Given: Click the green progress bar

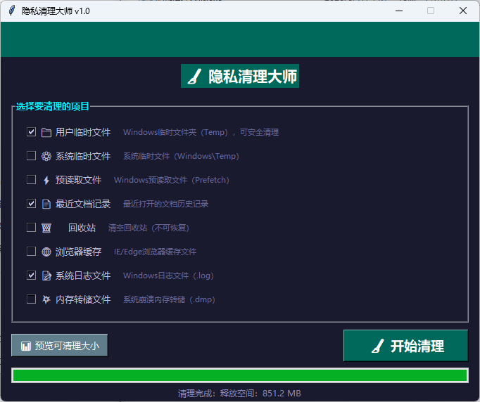Looking at the screenshot, I should (x=240, y=375).
